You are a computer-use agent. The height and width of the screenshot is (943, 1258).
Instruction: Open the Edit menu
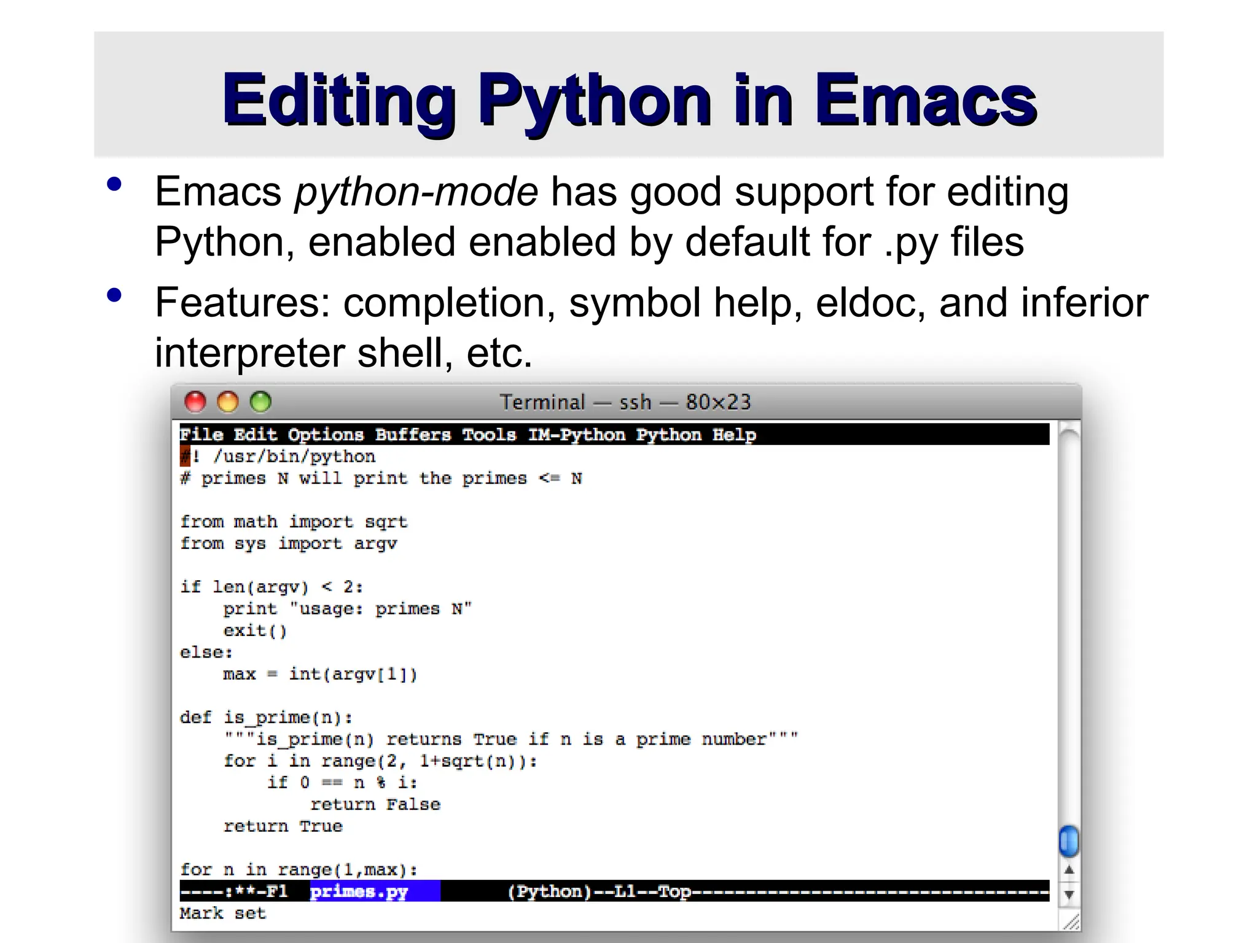pos(255,435)
